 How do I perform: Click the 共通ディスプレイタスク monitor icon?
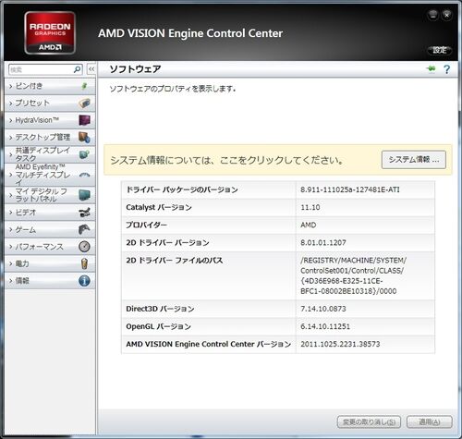84,154
